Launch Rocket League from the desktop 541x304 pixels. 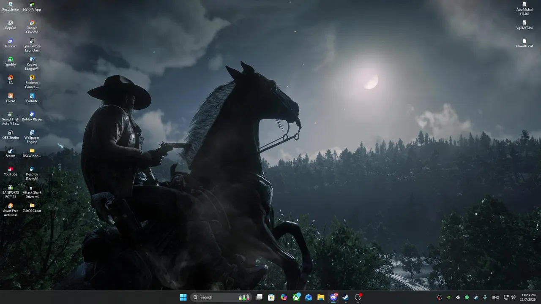click(32, 63)
